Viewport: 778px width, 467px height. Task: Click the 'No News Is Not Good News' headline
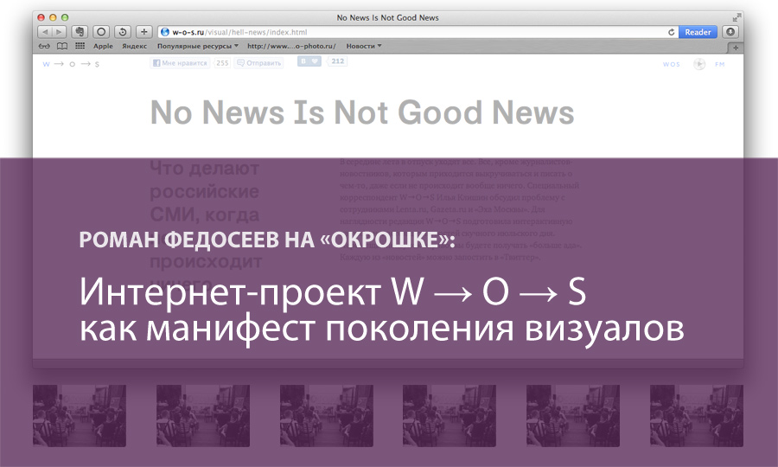pyautogui.click(x=362, y=112)
